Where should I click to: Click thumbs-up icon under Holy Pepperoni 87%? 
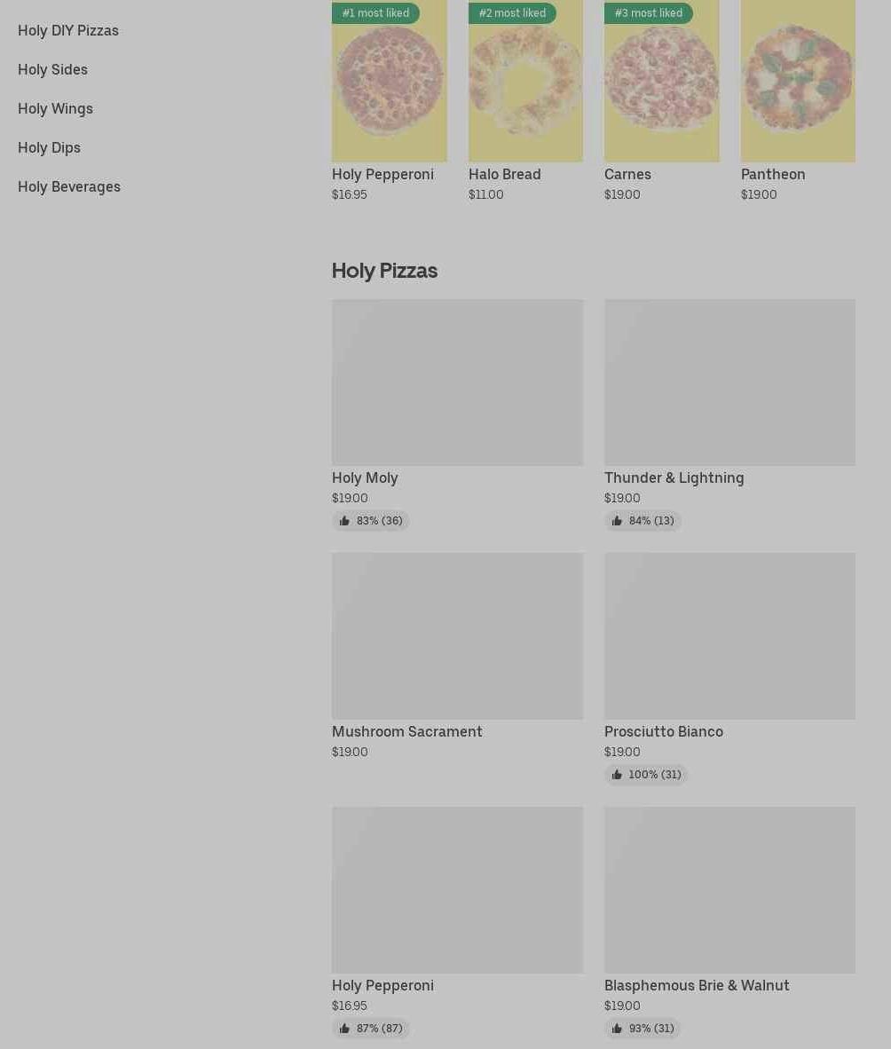pyautogui.click(x=344, y=1029)
